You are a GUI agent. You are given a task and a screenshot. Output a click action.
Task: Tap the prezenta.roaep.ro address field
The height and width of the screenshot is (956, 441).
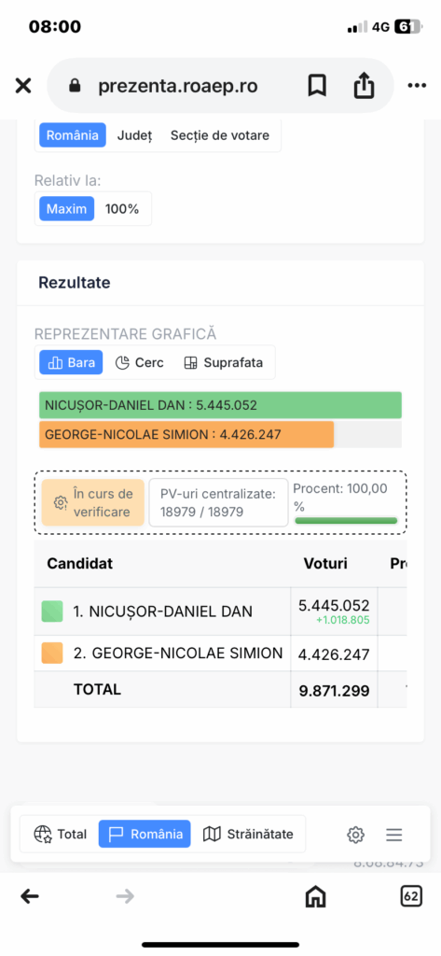click(178, 86)
